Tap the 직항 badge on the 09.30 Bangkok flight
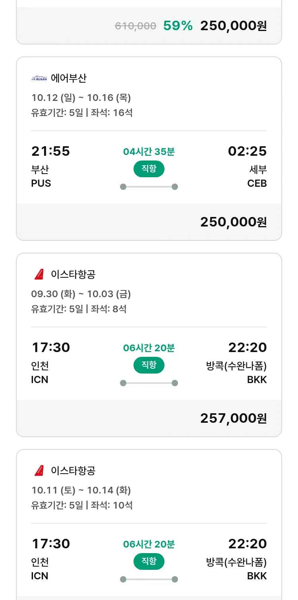Viewport: 298px width, 600px height. (x=149, y=365)
